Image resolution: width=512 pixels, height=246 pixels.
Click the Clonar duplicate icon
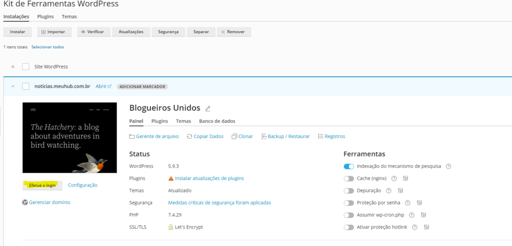[234, 136]
